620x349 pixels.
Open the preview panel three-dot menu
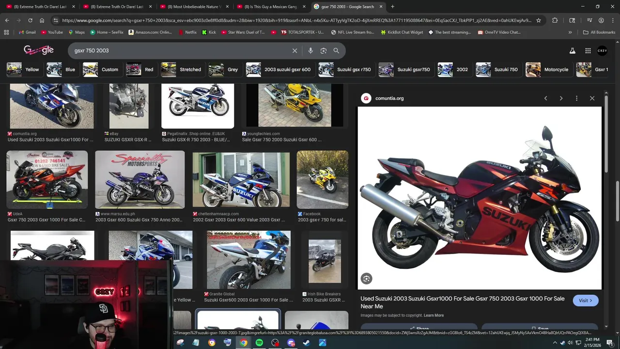(576, 98)
